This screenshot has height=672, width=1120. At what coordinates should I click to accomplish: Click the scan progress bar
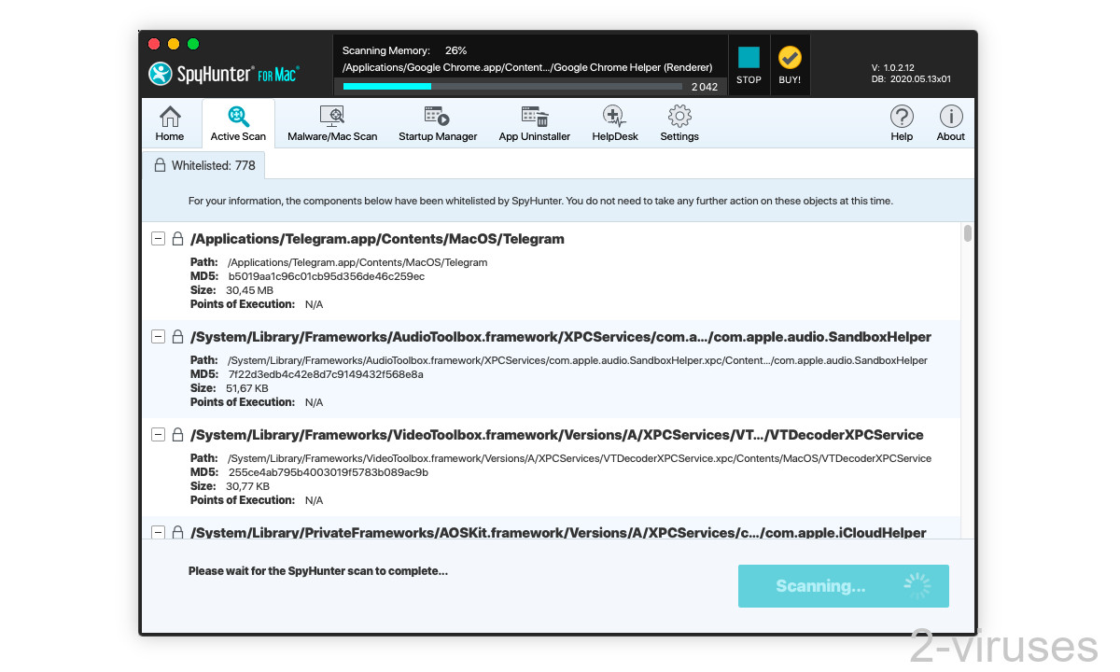point(512,86)
